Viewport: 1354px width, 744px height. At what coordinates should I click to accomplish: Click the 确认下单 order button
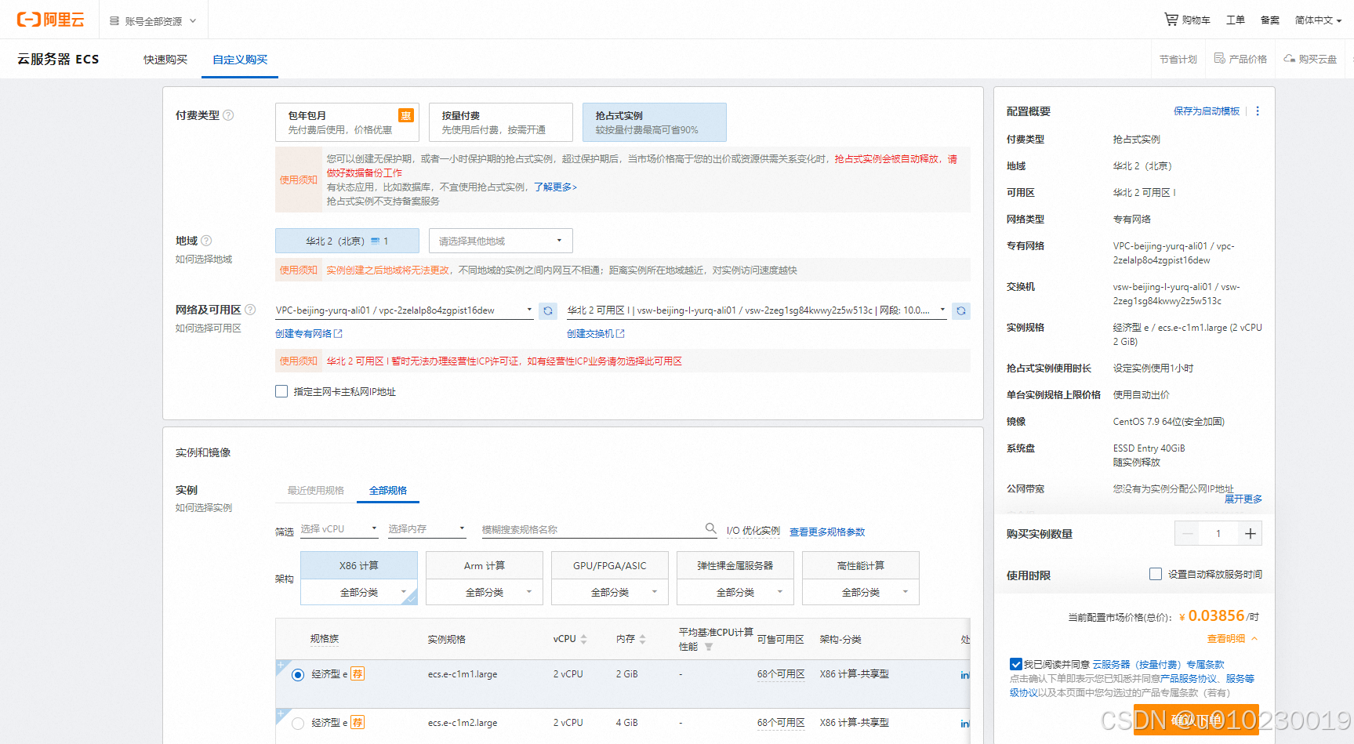pos(1196,720)
